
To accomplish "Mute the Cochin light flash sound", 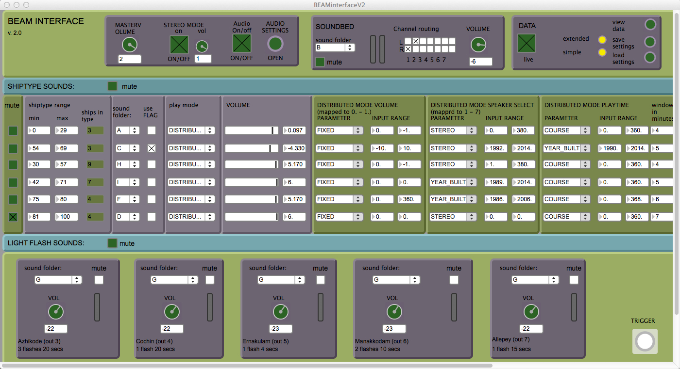I will (x=210, y=280).
